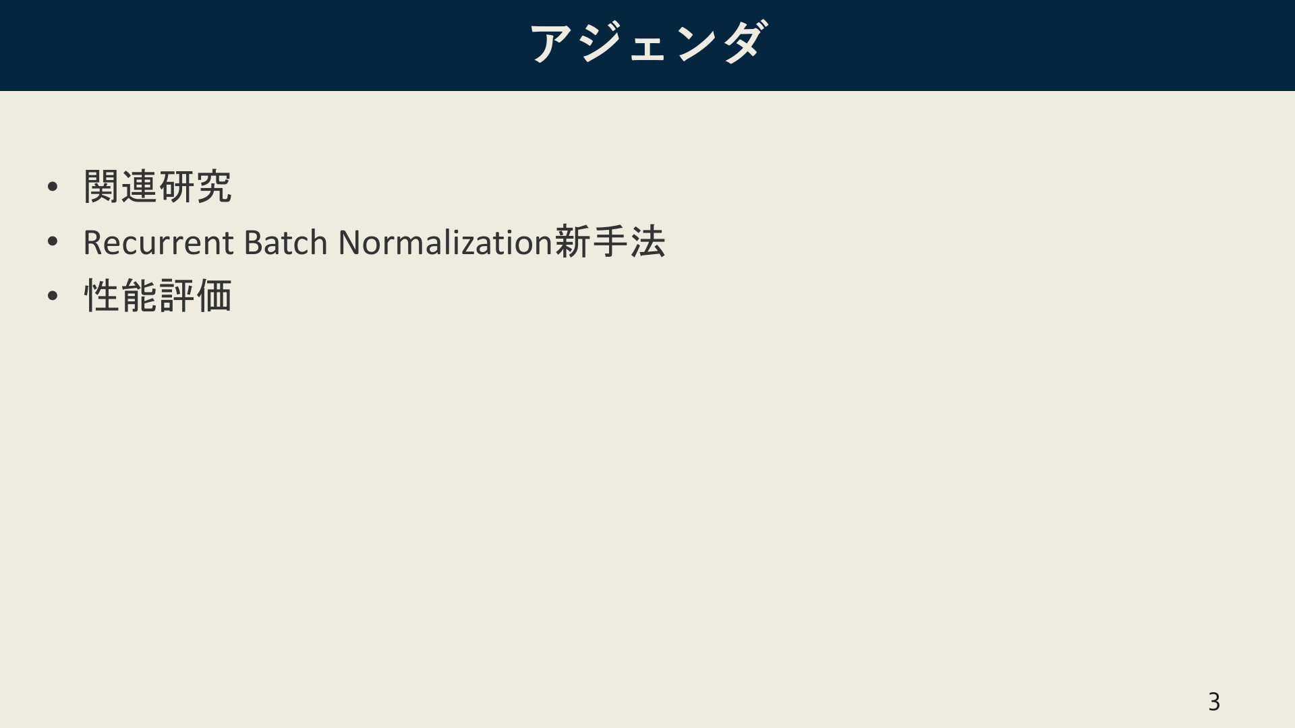Click the slide number 3

(1214, 702)
